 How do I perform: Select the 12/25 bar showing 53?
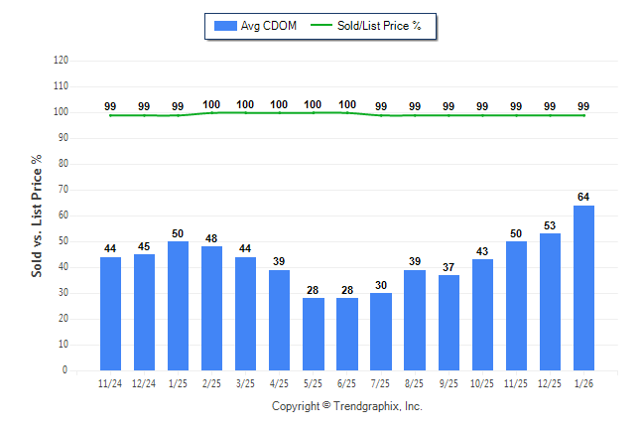(x=550, y=302)
